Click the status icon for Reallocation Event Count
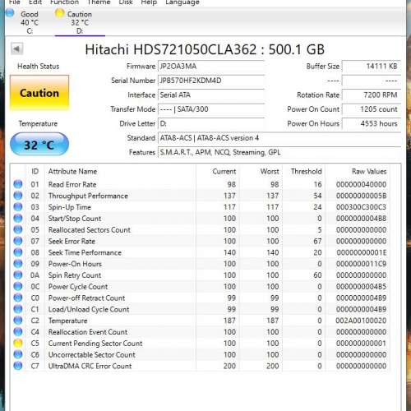Screen dimensions: 411x411 tap(18, 332)
